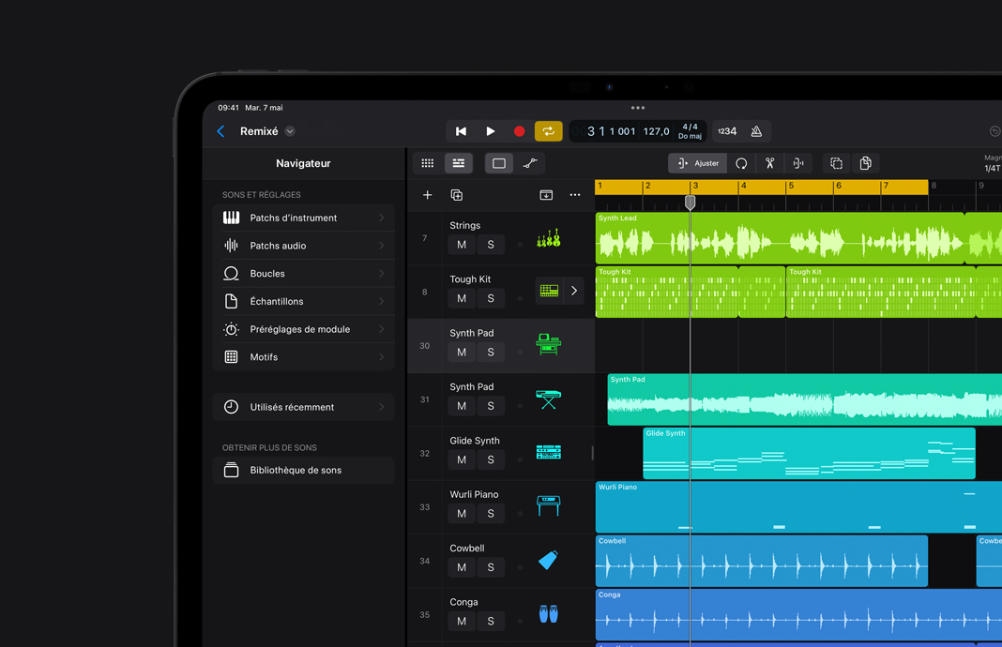
Task: Select the fade tool in the editing toolbar
Action: [x=530, y=162]
